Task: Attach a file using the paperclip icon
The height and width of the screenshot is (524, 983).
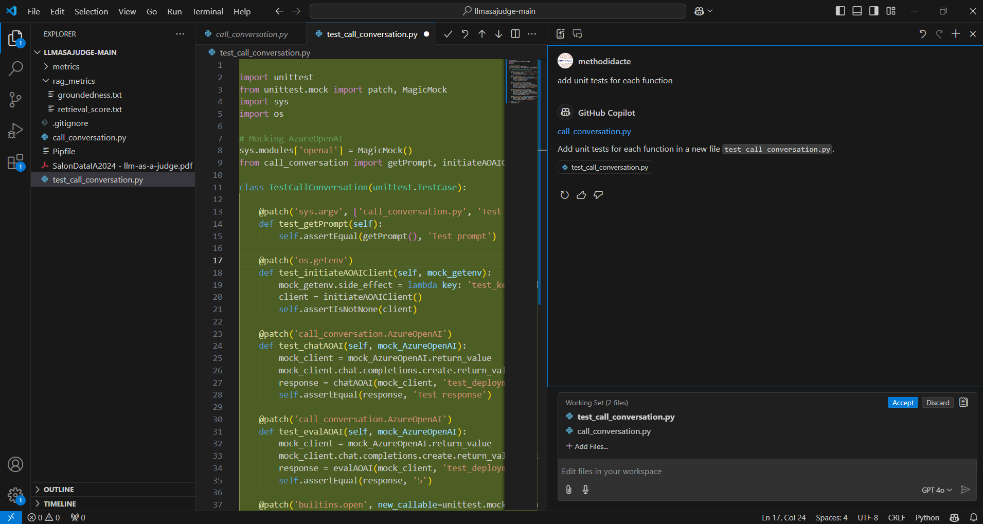Action: (569, 490)
